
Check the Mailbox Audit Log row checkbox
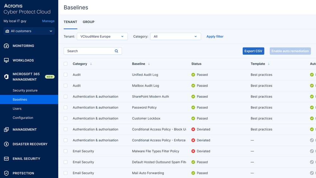click(x=65, y=86)
